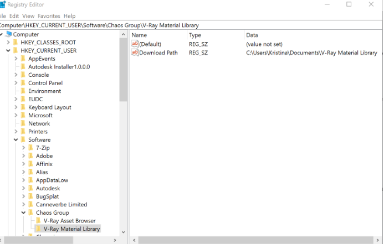Expand the Autodesk key
The width and height of the screenshot is (384, 244).
(x=23, y=188)
